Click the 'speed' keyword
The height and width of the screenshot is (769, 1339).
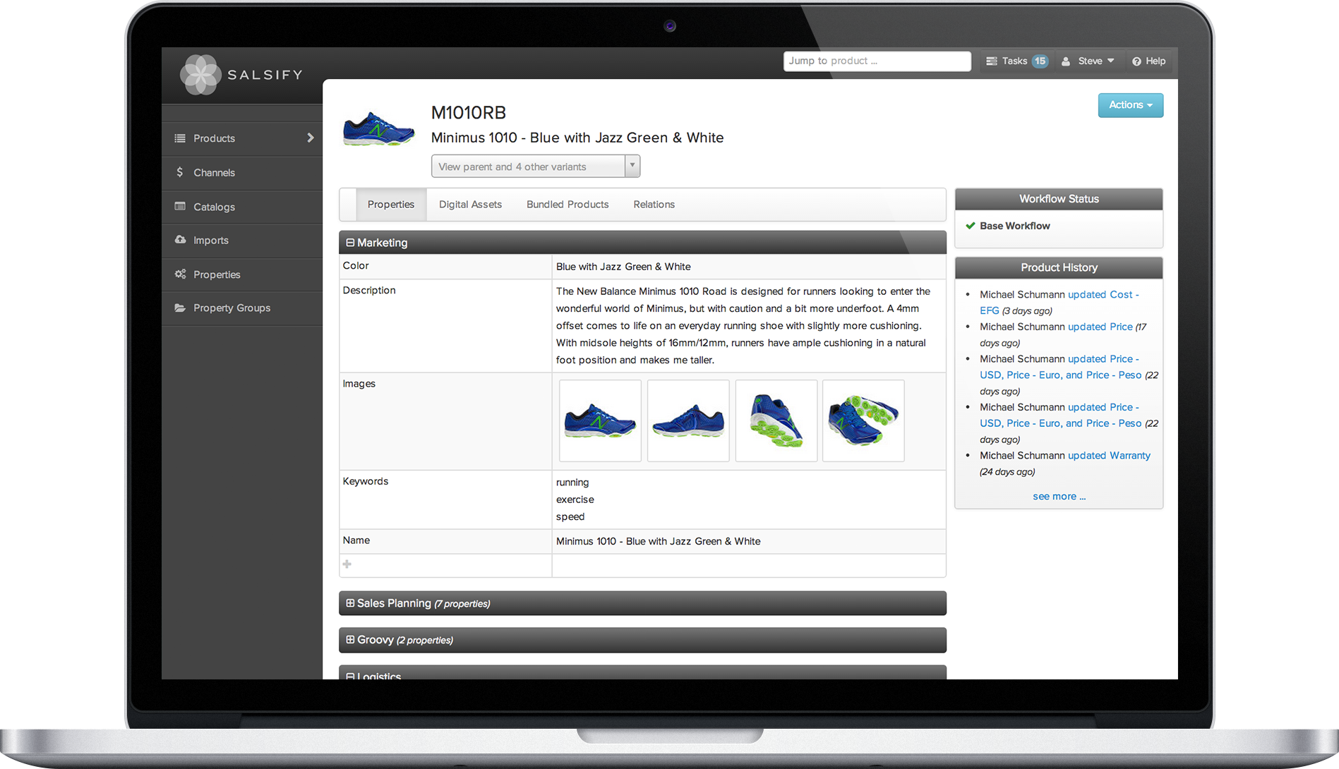pyautogui.click(x=570, y=516)
